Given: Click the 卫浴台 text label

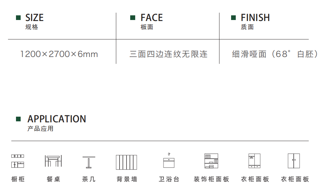Looking at the screenshot, I should point(169,179).
